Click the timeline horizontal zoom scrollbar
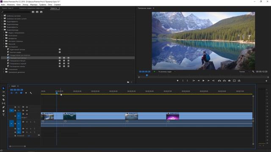Screen dimensions: 271x152 (x=18, y=147)
